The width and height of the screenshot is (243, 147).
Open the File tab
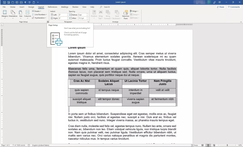pos(4,7)
